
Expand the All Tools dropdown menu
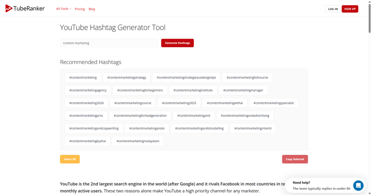point(63,9)
